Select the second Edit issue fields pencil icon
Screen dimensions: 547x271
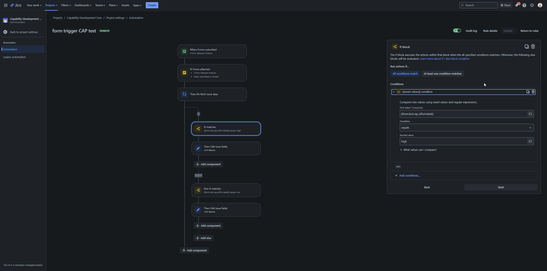coord(198,210)
